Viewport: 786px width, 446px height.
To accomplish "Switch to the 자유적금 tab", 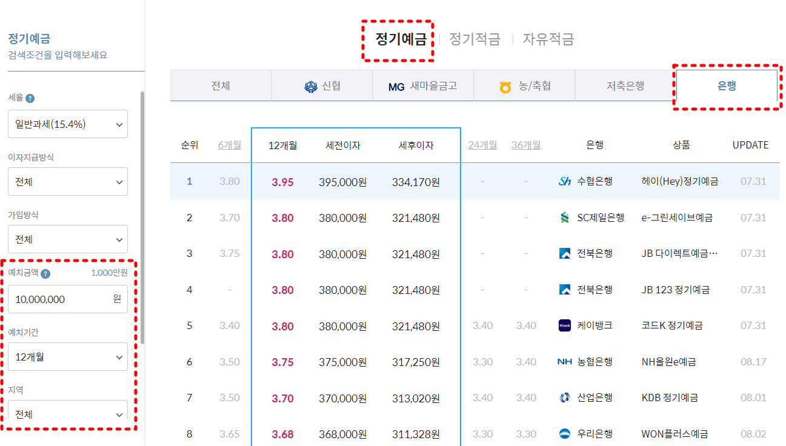I will (548, 39).
